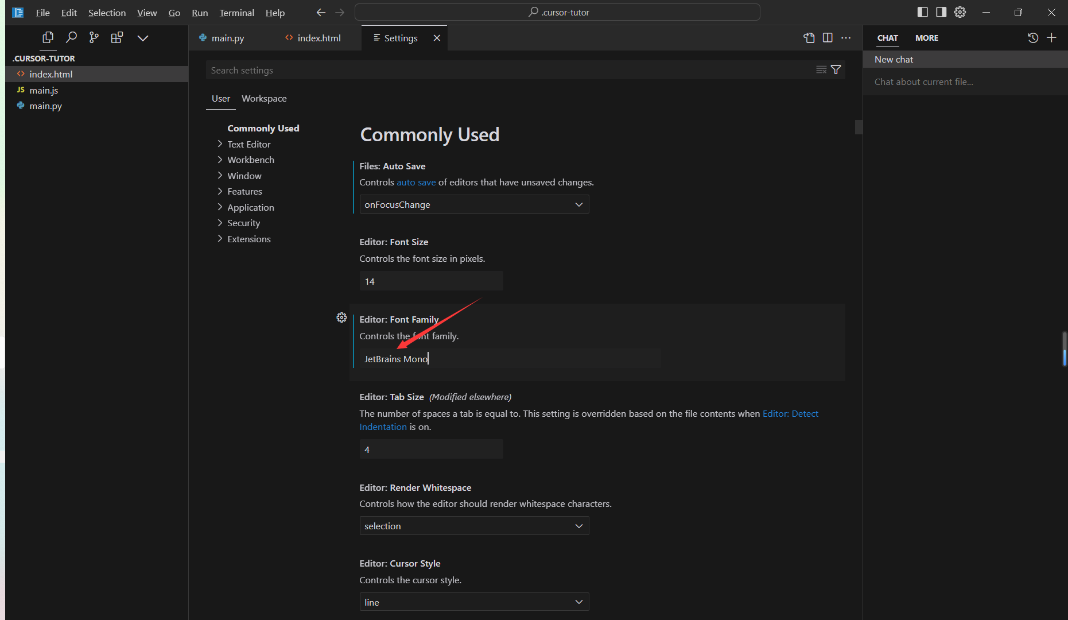
Task: Expand the Workbench settings category
Action: [x=250, y=160]
